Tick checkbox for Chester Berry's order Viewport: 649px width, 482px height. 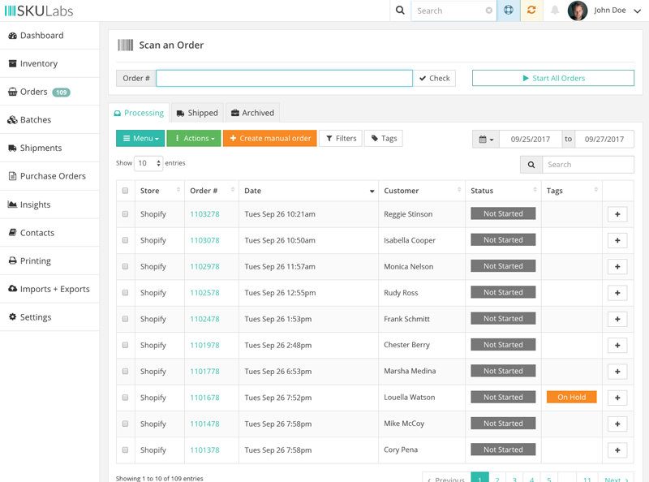126,345
